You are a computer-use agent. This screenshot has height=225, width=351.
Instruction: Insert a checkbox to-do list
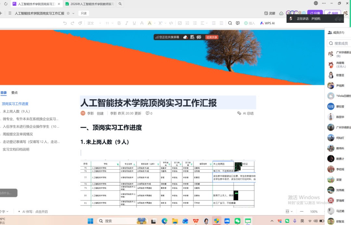click(x=180, y=23)
